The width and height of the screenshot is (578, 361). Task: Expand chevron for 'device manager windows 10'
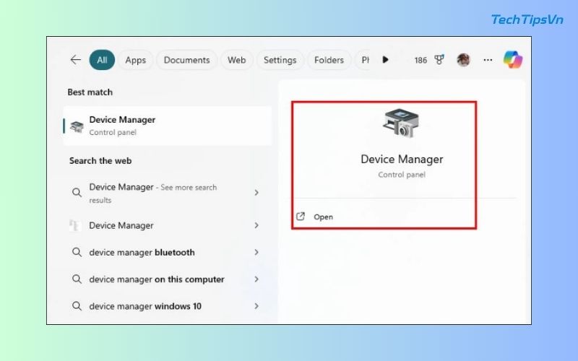(x=256, y=305)
